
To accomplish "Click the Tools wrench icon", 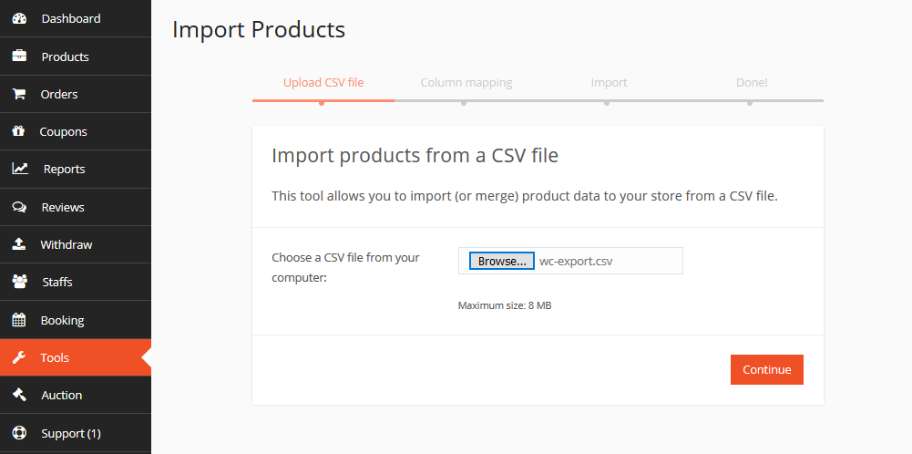I will [x=19, y=357].
